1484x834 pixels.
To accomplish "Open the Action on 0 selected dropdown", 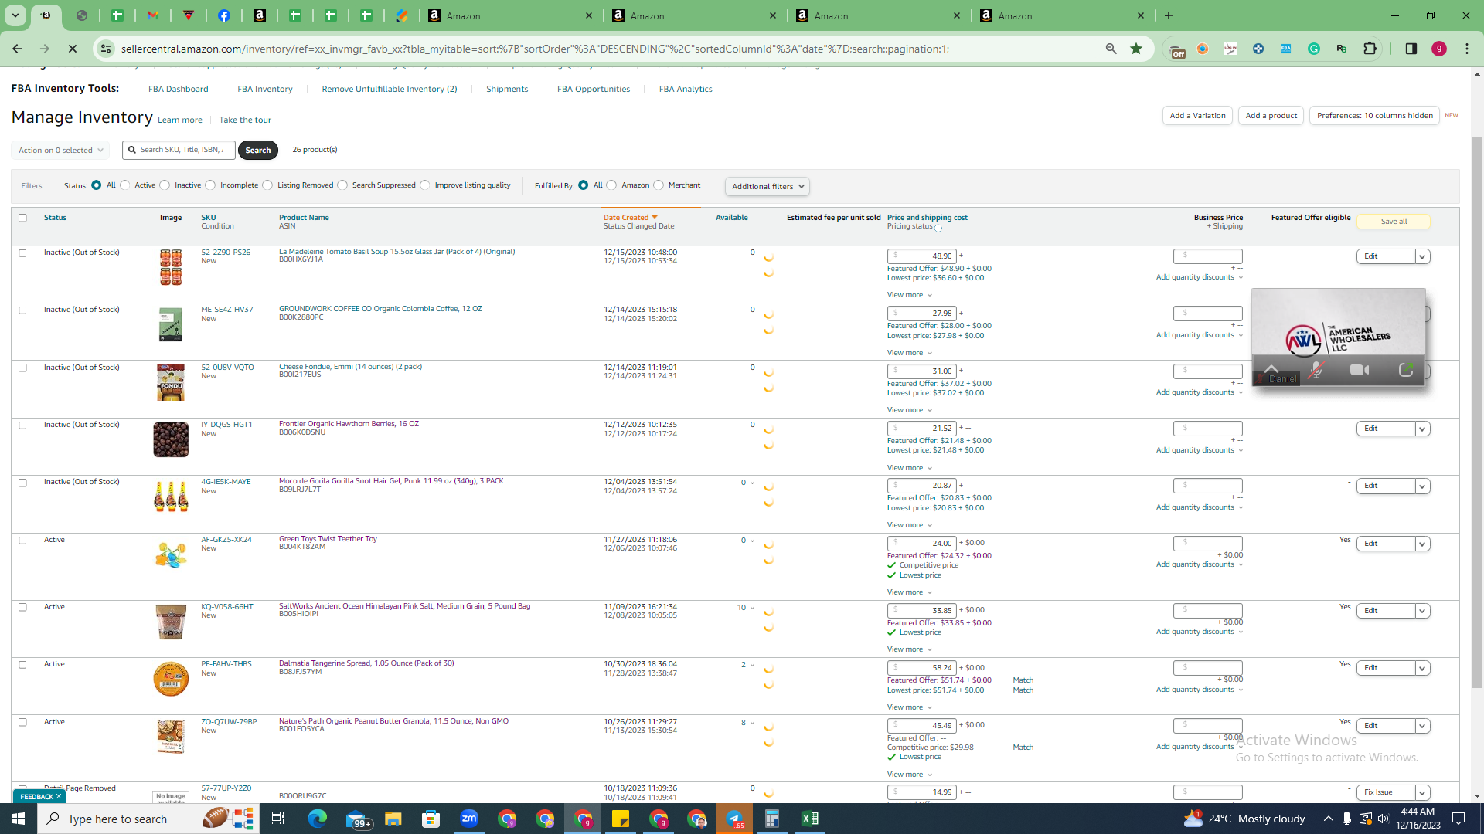I will click(x=60, y=151).
